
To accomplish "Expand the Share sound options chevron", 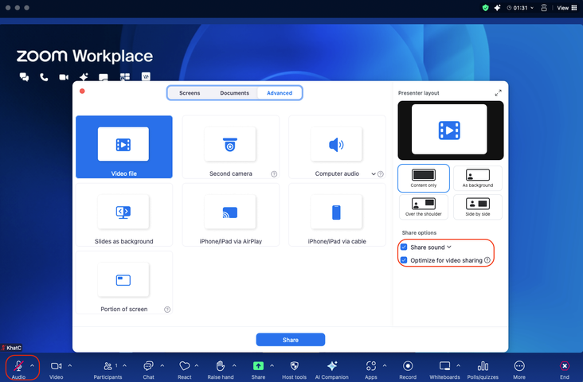I will coord(449,248).
